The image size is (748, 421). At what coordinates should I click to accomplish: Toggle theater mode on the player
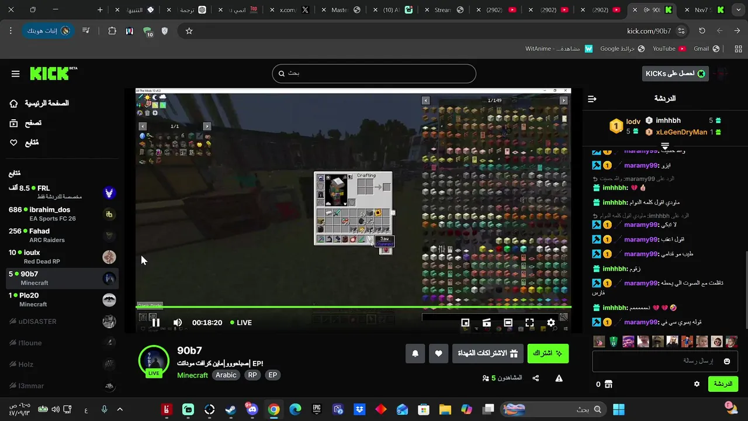coord(508,322)
